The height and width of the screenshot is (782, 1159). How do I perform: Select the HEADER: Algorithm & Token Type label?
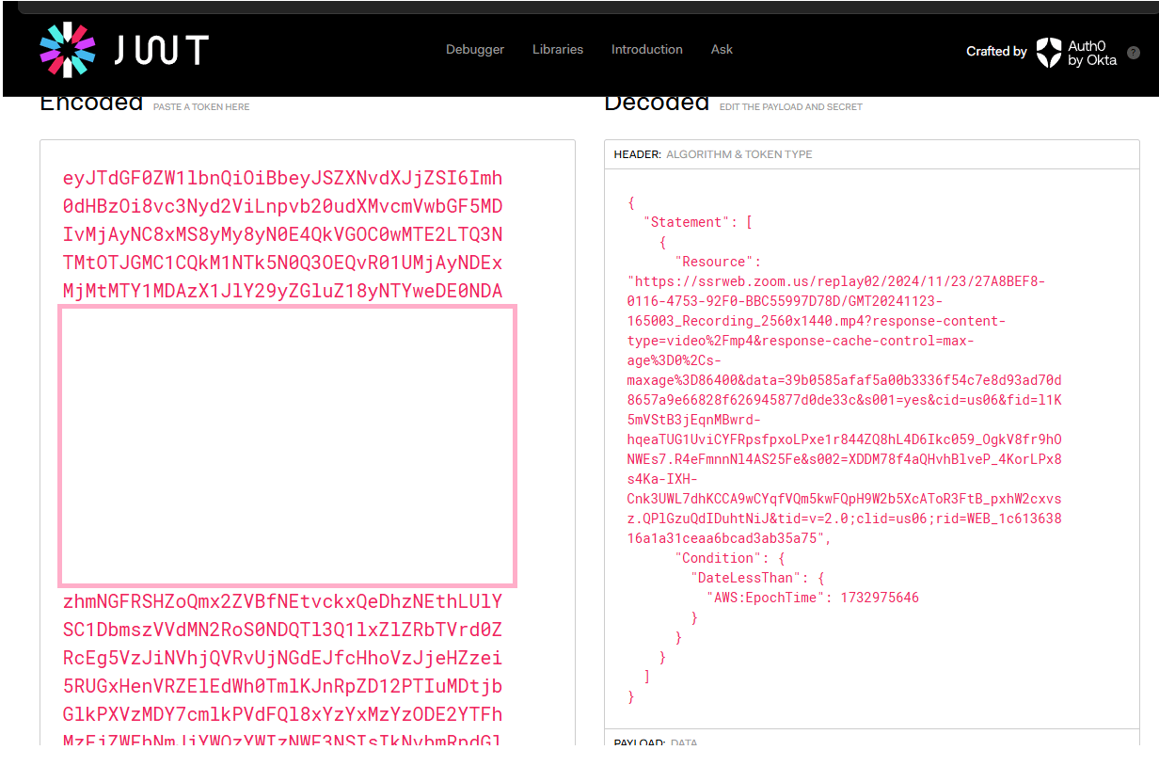coord(712,154)
